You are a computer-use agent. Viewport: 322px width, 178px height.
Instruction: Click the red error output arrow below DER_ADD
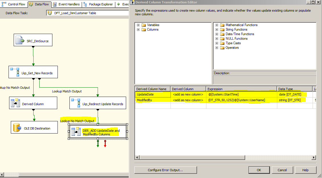pyautogui.click(x=105, y=144)
